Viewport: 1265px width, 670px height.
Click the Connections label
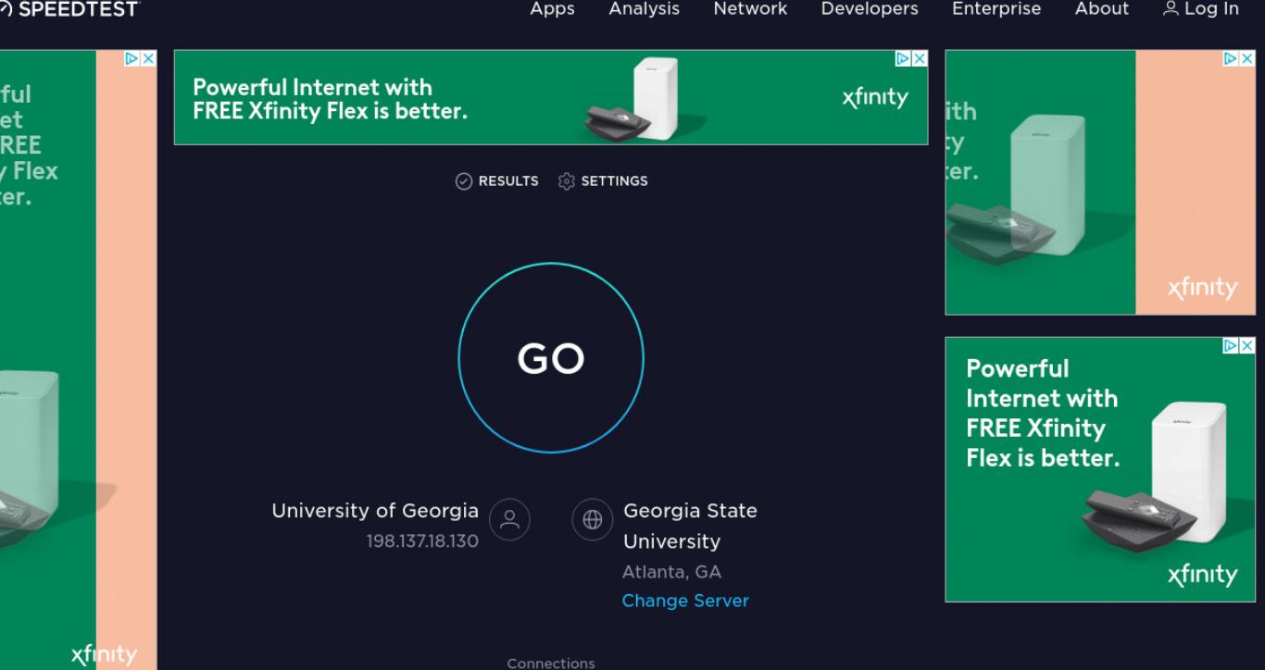(x=551, y=663)
